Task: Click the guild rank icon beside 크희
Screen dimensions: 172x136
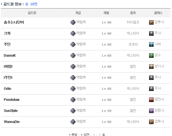Action: coord(73,33)
